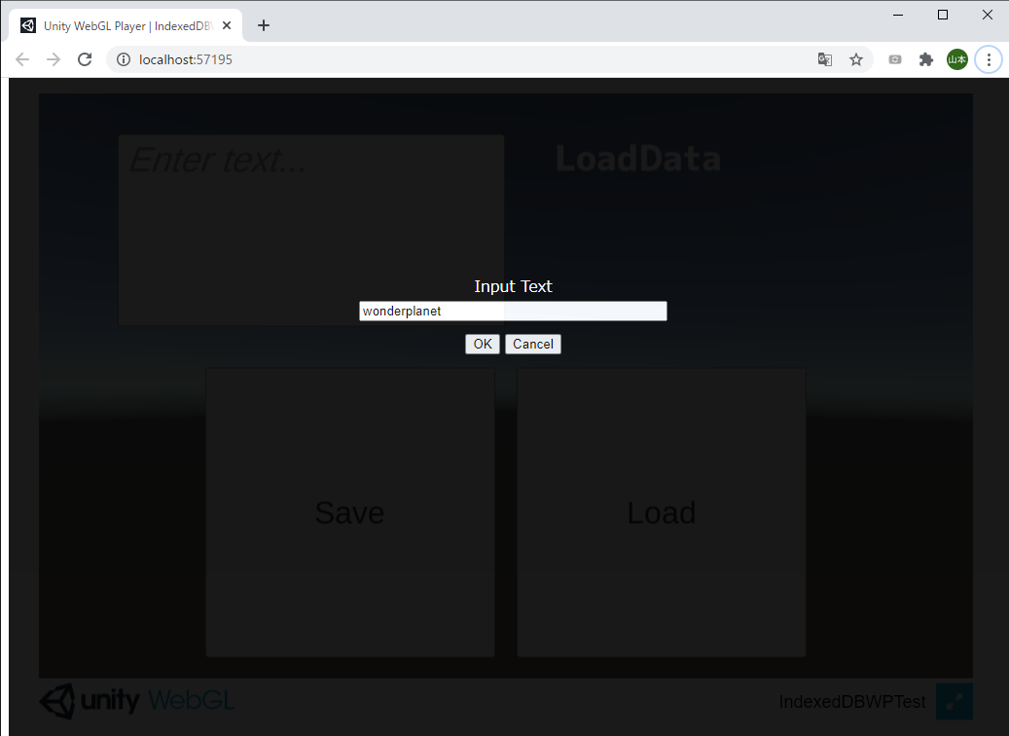The width and height of the screenshot is (1009, 736).
Task: Click the wonderplanet text input field
Action: [513, 311]
